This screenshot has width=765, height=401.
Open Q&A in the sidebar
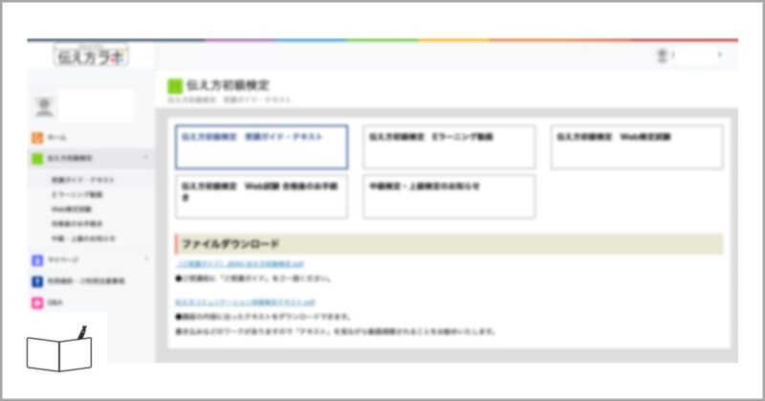(x=55, y=302)
